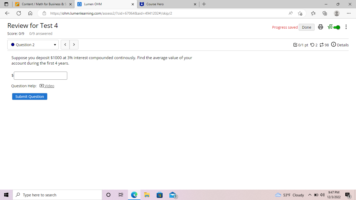Click the volume speaker icon
Image resolution: width=356 pixels, height=200 pixels.
coord(322,195)
